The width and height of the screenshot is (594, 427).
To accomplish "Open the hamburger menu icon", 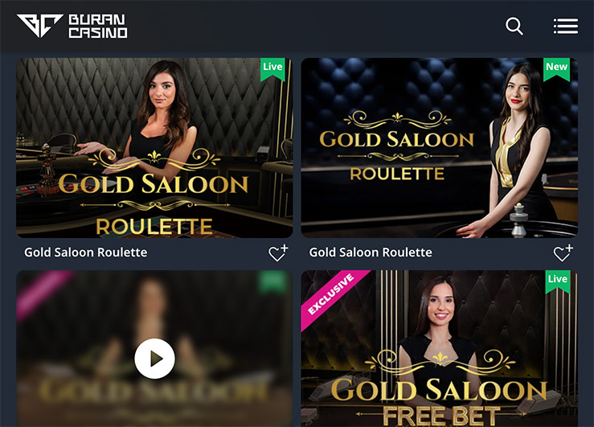I will pos(566,27).
